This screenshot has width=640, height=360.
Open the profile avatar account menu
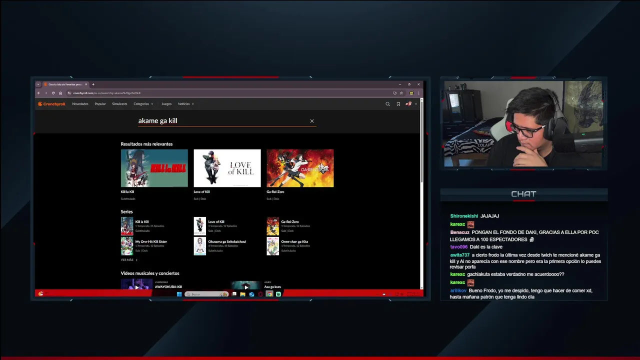pyautogui.click(x=410, y=104)
